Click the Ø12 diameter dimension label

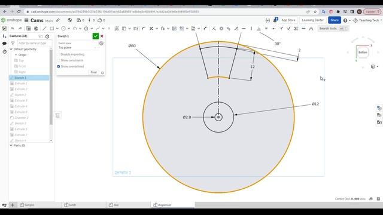tap(315, 104)
